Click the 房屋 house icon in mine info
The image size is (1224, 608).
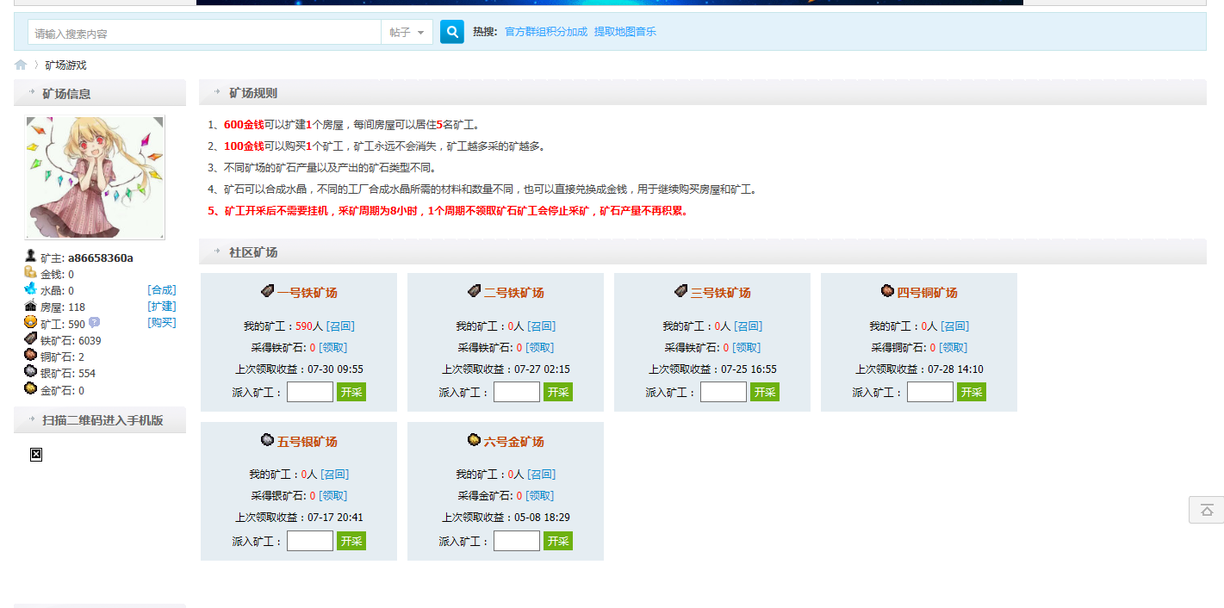tap(29, 306)
